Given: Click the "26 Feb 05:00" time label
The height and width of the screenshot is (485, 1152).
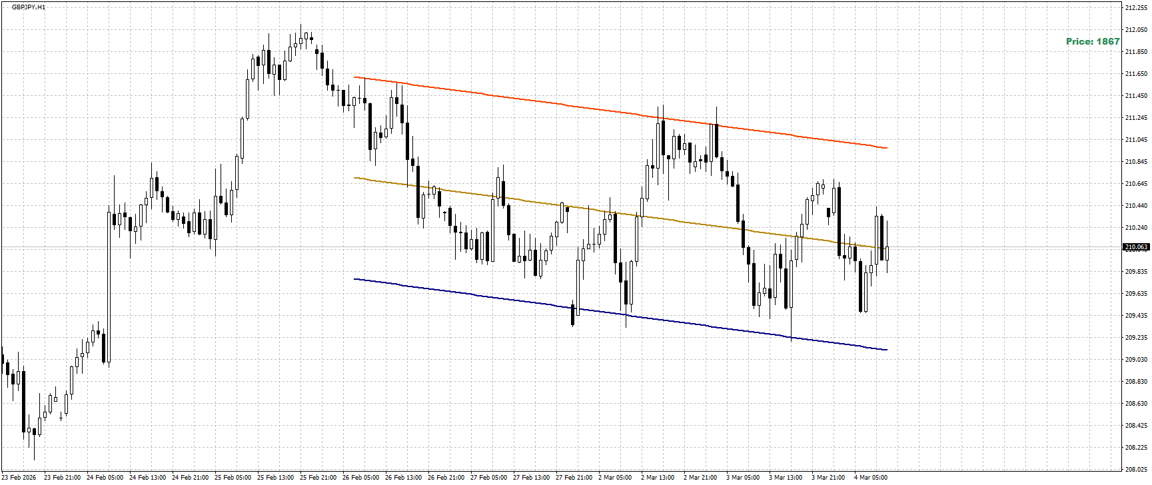Looking at the screenshot, I should click(361, 478).
